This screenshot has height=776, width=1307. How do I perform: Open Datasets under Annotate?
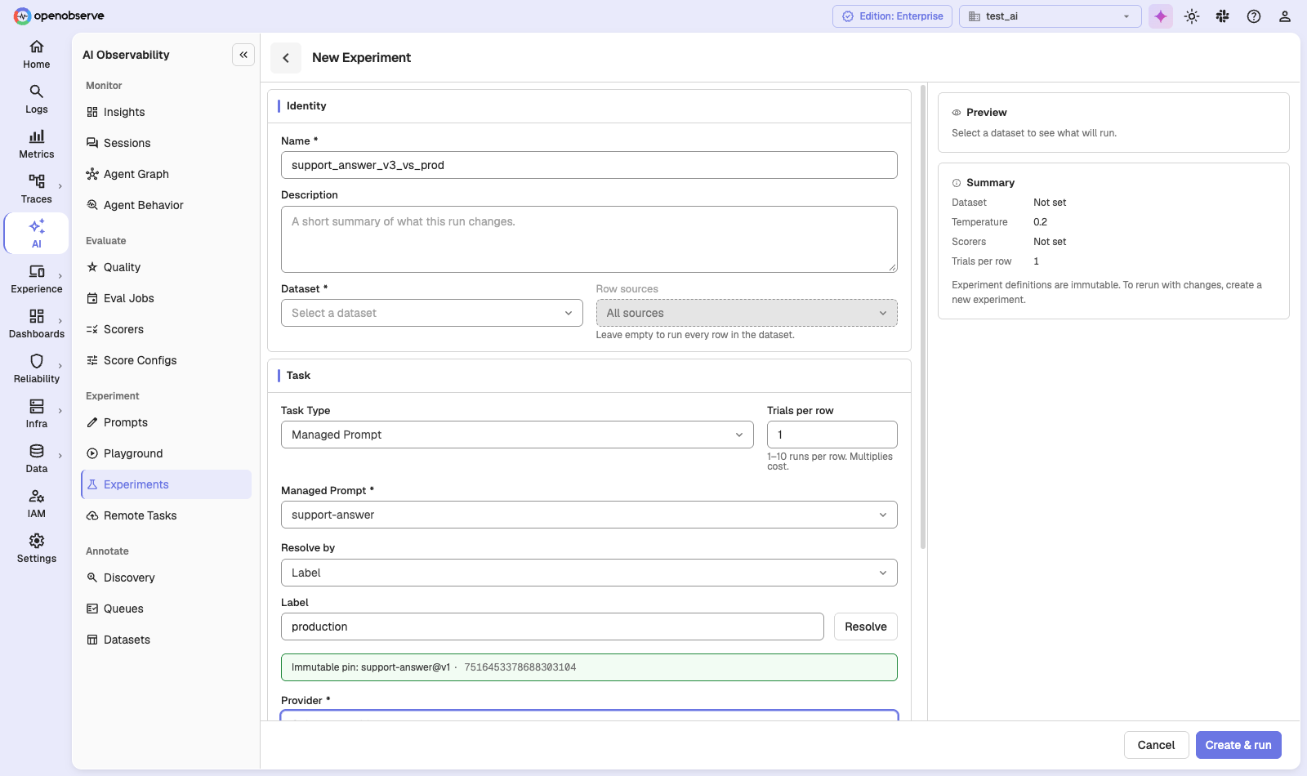[166, 640]
